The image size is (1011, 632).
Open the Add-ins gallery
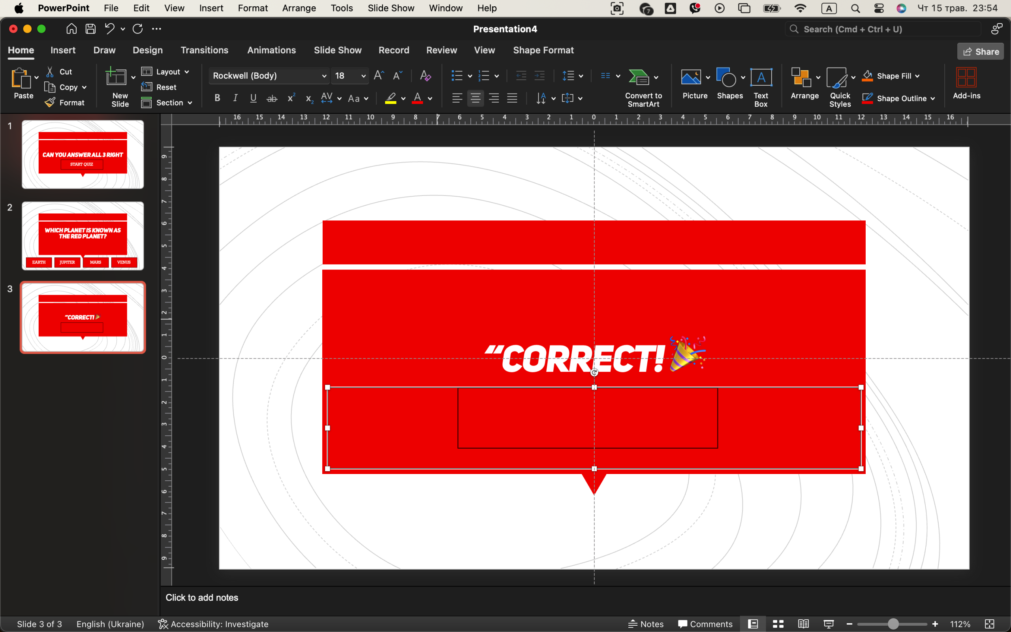click(x=966, y=84)
